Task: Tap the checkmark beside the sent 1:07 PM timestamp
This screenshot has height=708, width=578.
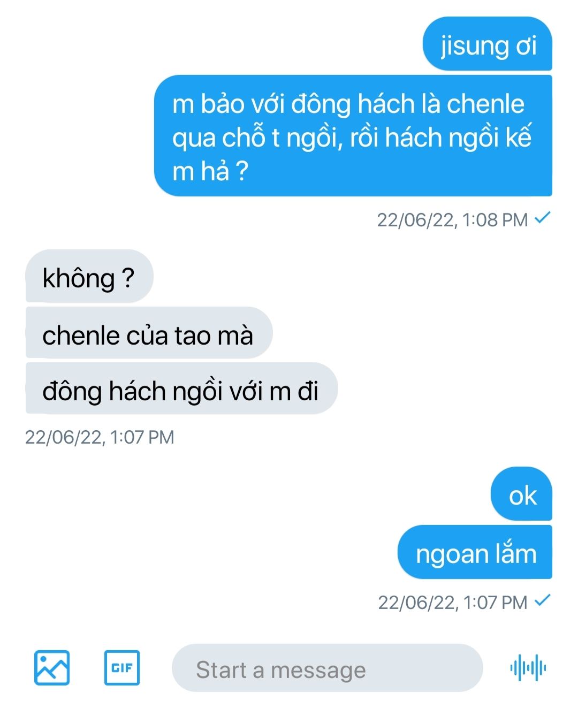Action: pyautogui.click(x=543, y=600)
